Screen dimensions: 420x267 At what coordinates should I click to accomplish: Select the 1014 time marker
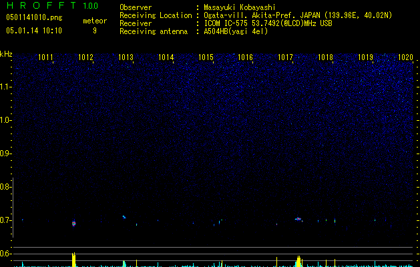pyautogui.click(x=166, y=57)
